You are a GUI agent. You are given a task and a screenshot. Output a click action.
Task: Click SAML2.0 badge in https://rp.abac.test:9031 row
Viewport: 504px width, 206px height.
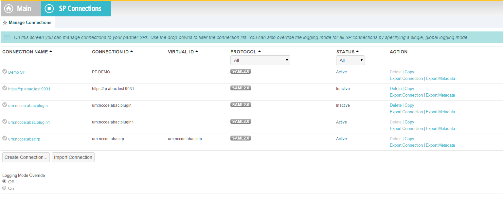point(241,88)
